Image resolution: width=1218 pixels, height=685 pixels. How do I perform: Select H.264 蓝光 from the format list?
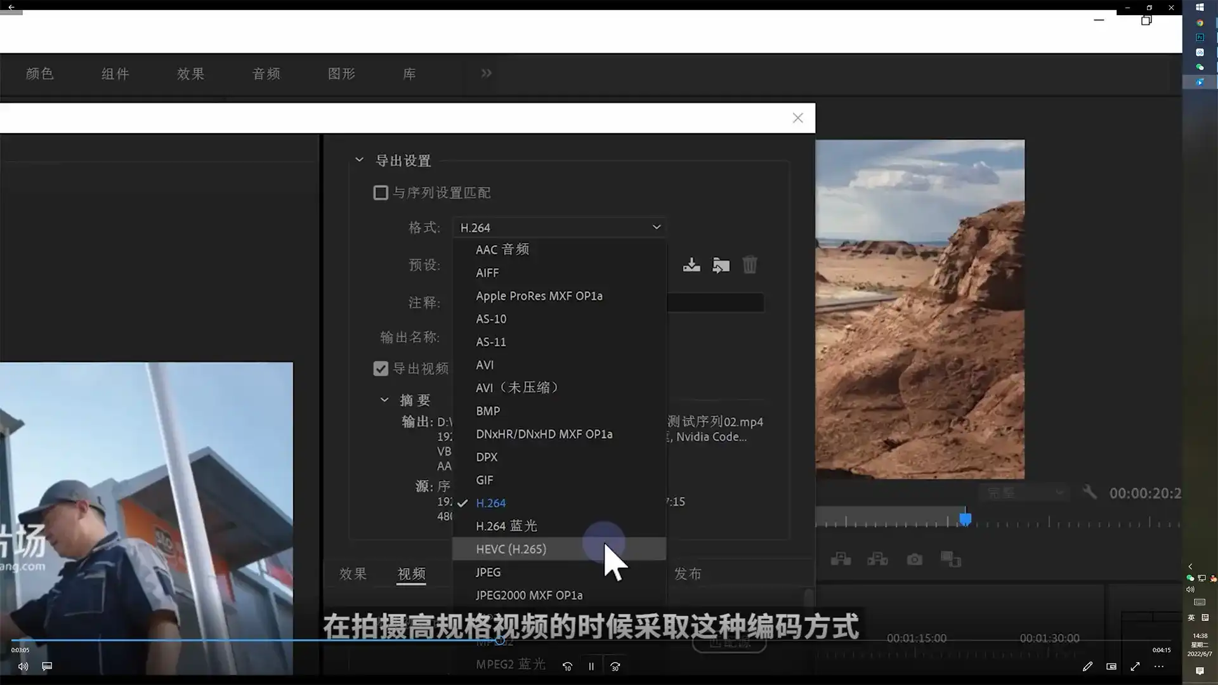506,526
